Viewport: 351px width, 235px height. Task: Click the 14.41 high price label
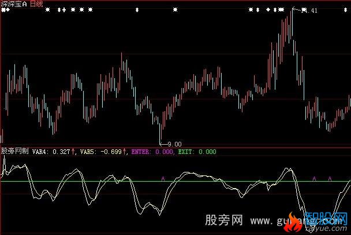(x=309, y=10)
